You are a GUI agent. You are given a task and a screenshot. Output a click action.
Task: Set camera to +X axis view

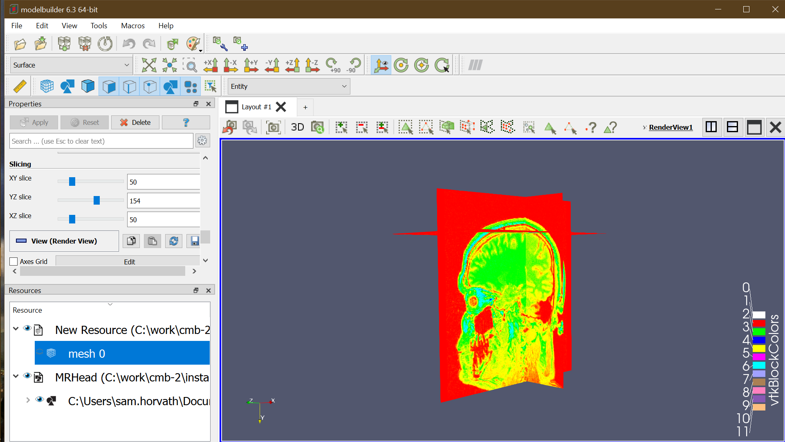210,65
